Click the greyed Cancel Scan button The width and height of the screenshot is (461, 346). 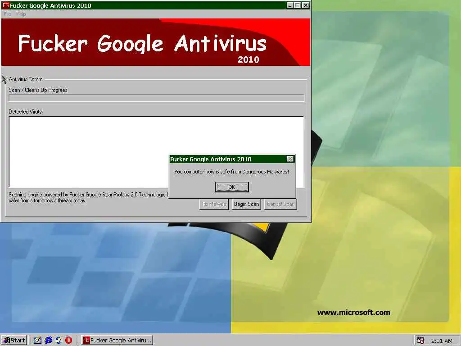(x=281, y=204)
